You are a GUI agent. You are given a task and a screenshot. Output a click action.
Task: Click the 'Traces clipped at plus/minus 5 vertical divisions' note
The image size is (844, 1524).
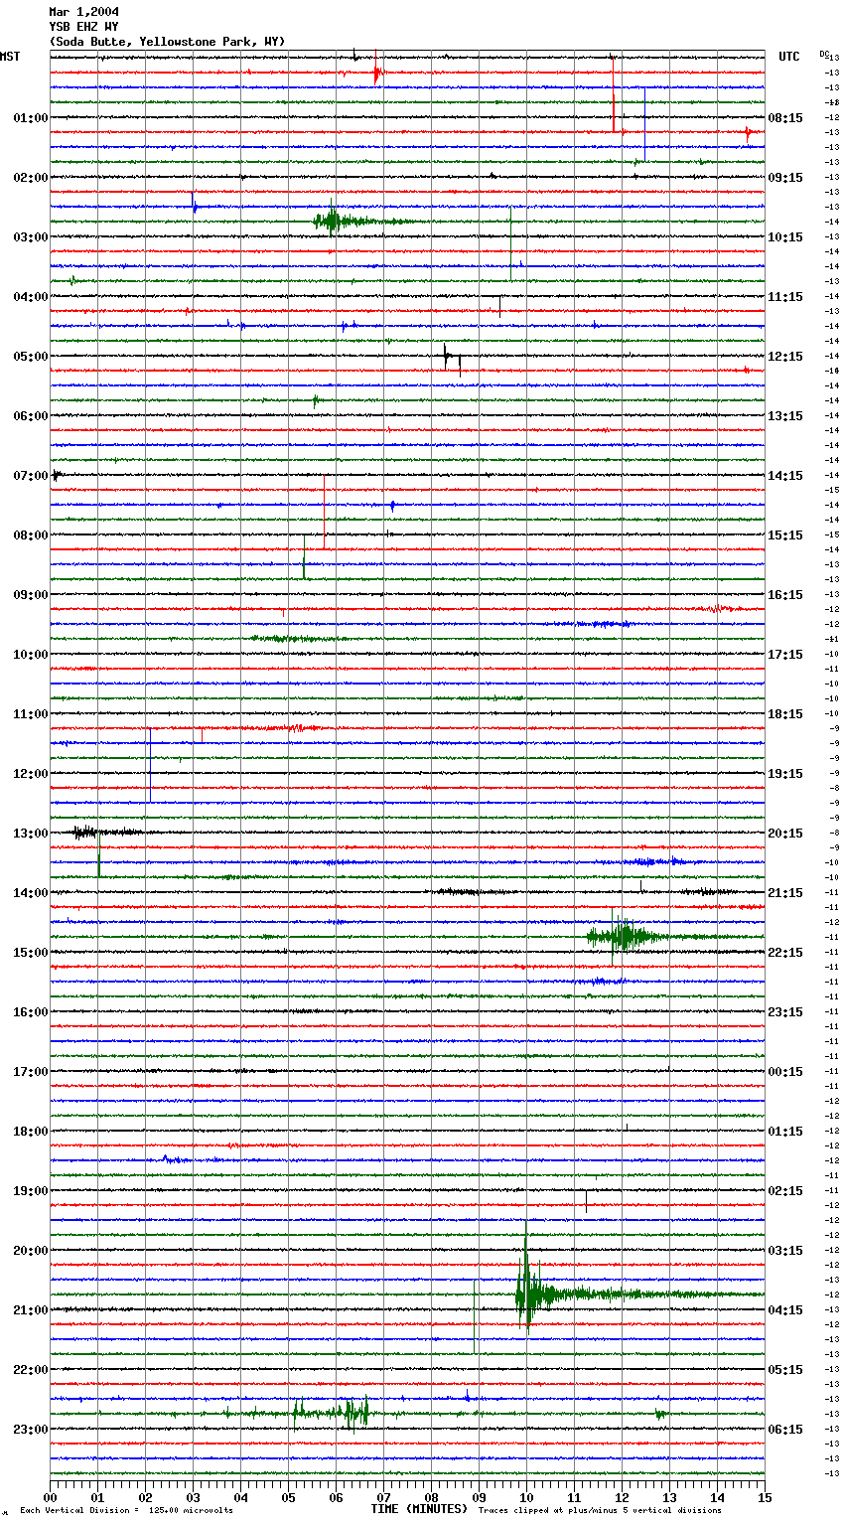(x=600, y=1511)
